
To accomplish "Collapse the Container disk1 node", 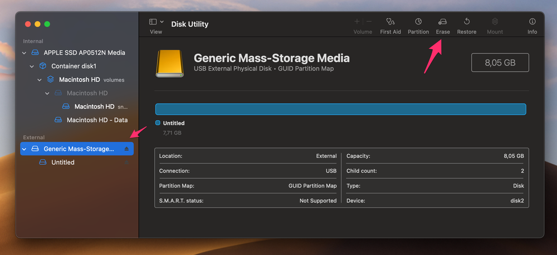I will click(x=32, y=66).
